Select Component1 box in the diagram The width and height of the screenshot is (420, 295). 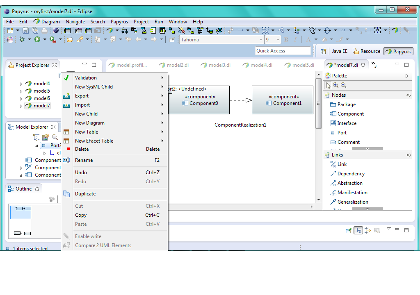tap(283, 100)
